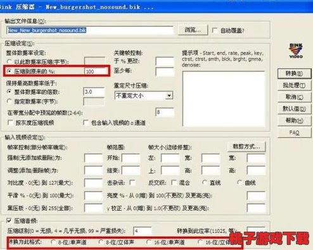Enable the 自动覆盖 auto-overwrite checkbox
The width and height of the screenshot is (313, 250).
(x=215, y=30)
